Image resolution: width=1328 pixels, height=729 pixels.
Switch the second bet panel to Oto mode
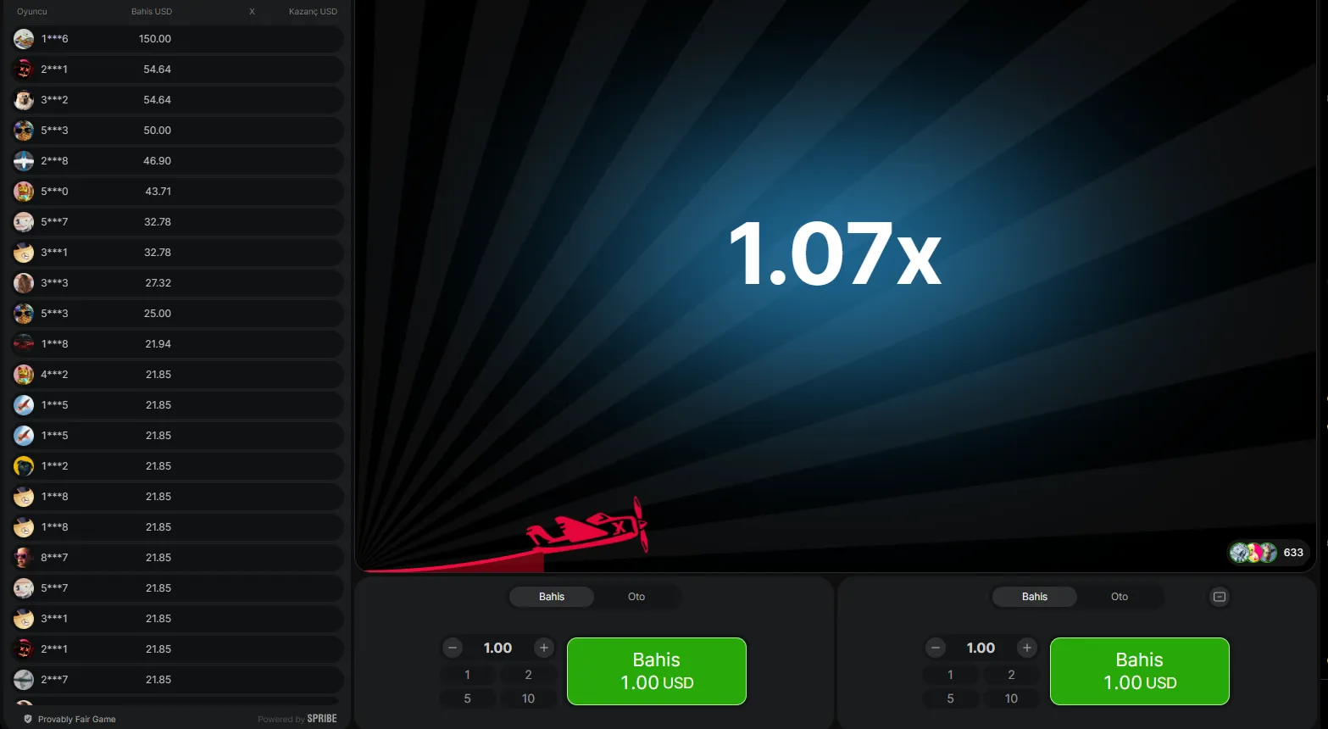pos(1119,597)
